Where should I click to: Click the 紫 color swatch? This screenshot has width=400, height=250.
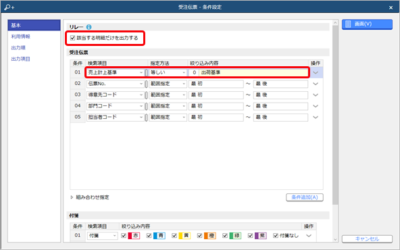click(x=260, y=235)
